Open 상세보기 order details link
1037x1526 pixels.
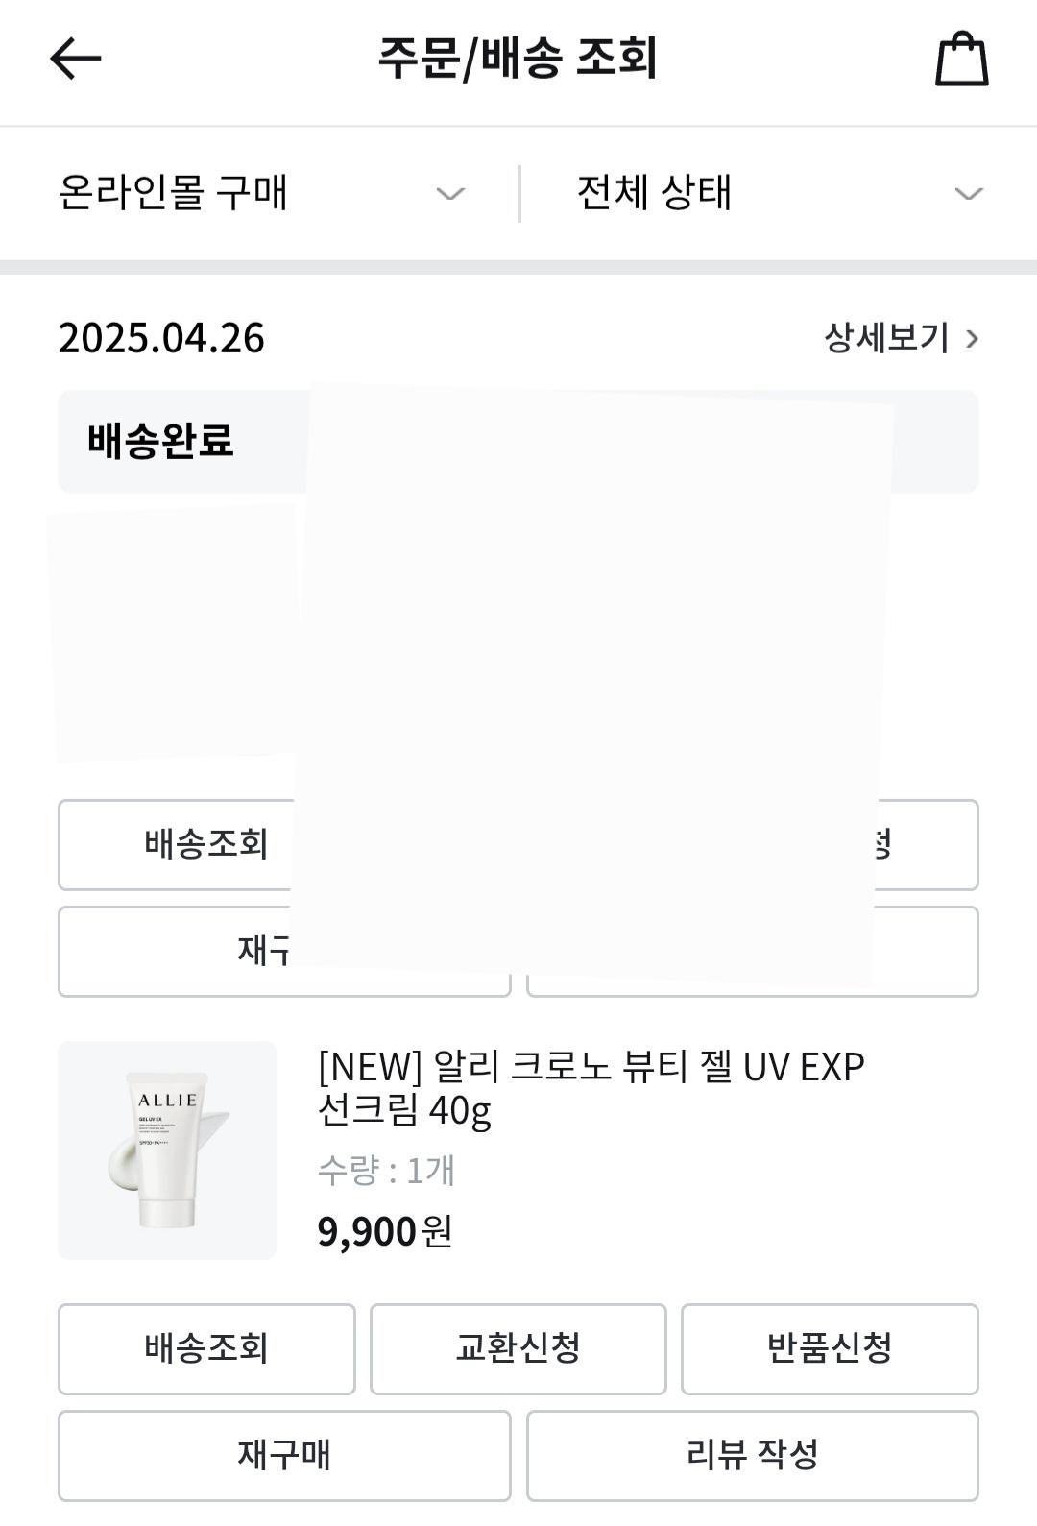click(x=886, y=338)
